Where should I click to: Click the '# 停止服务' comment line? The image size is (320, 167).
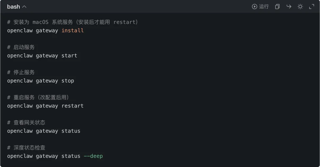pyautogui.click(x=21, y=72)
